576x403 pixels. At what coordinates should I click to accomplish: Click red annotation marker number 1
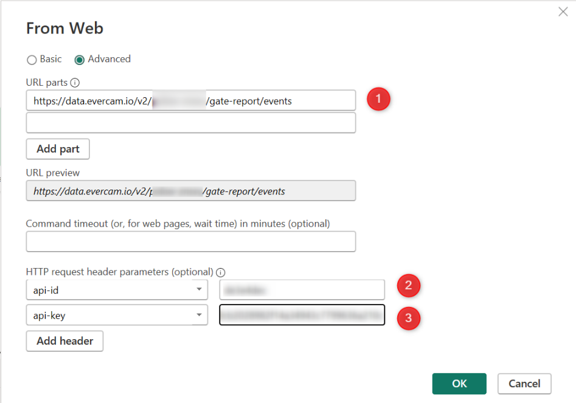(x=378, y=98)
